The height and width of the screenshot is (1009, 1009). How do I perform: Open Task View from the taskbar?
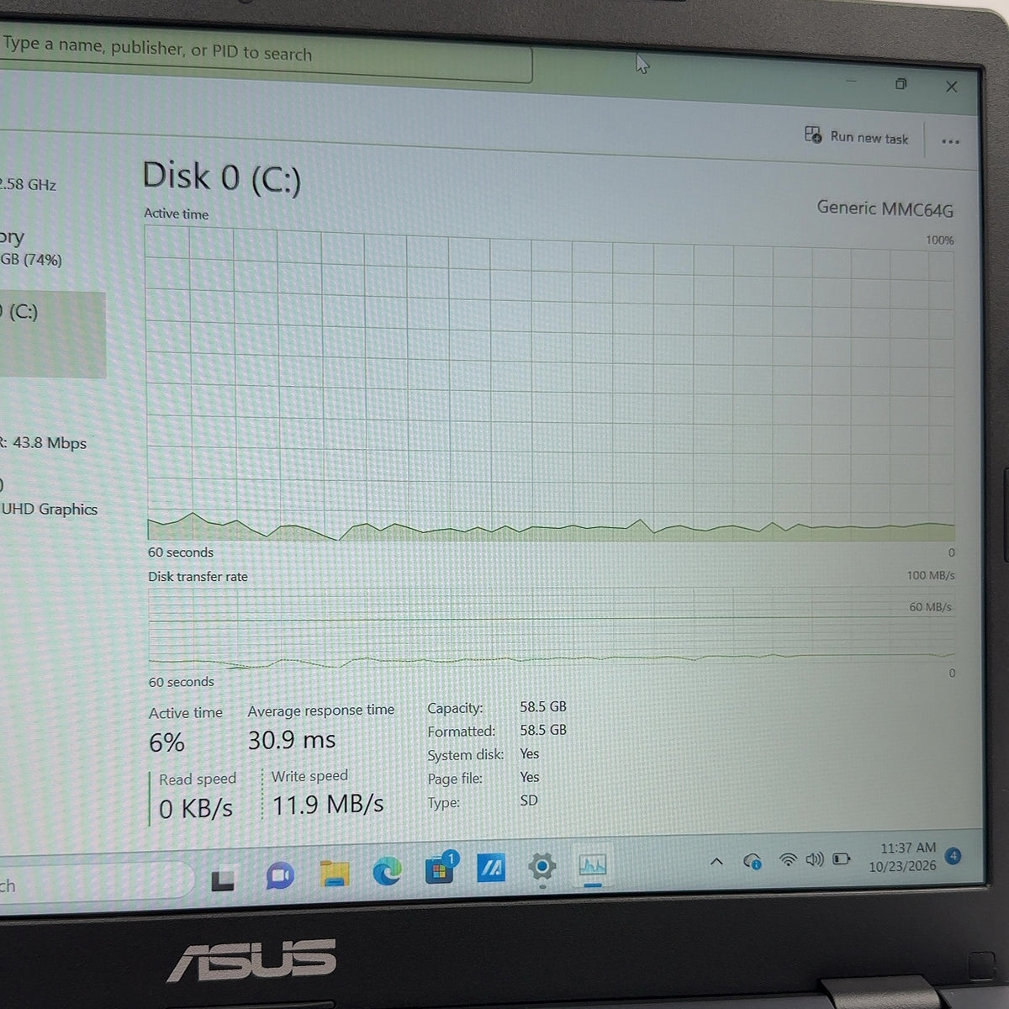coord(223,880)
